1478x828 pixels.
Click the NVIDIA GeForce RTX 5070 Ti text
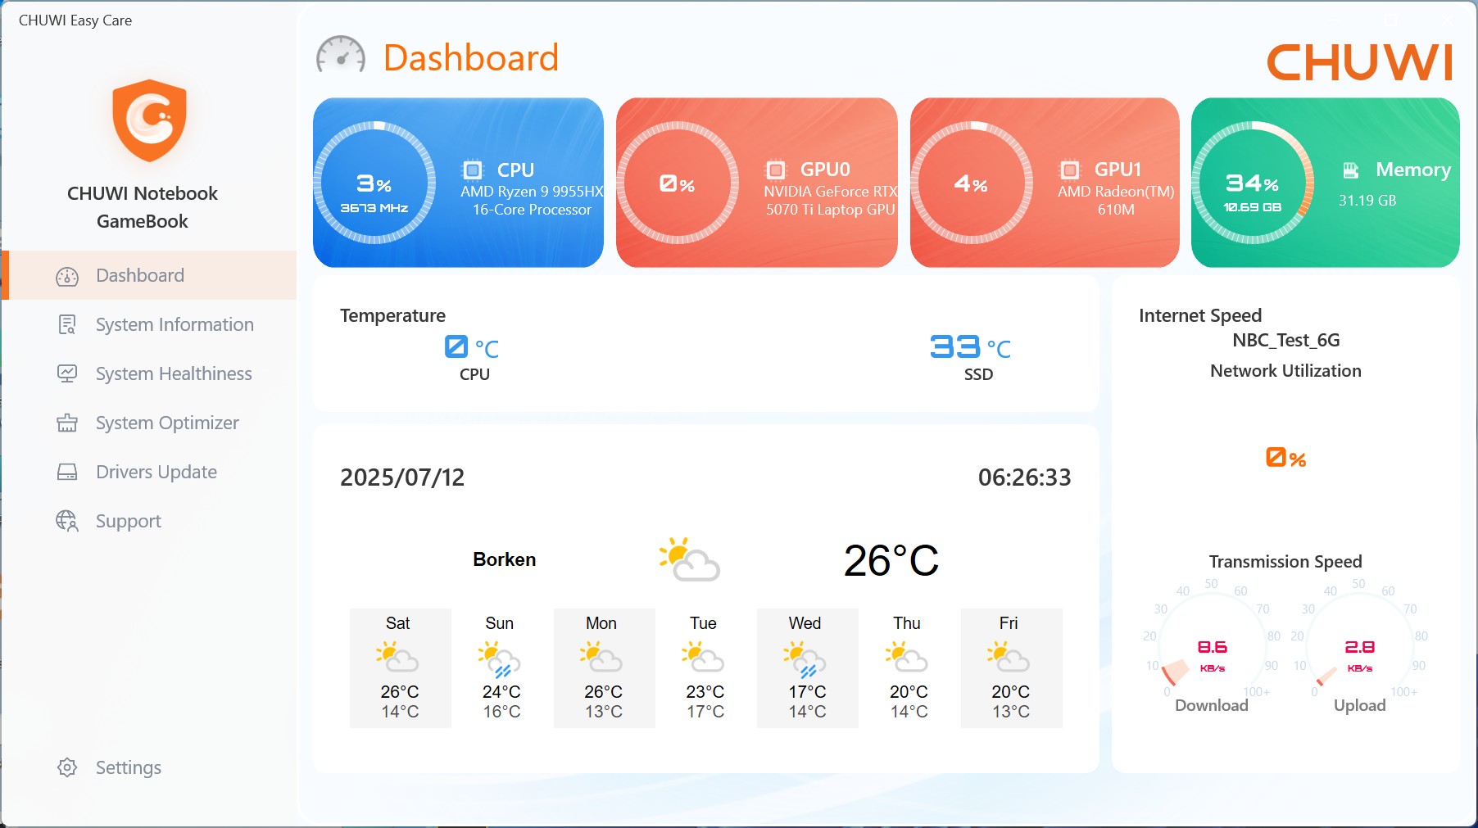pyautogui.click(x=831, y=201)
